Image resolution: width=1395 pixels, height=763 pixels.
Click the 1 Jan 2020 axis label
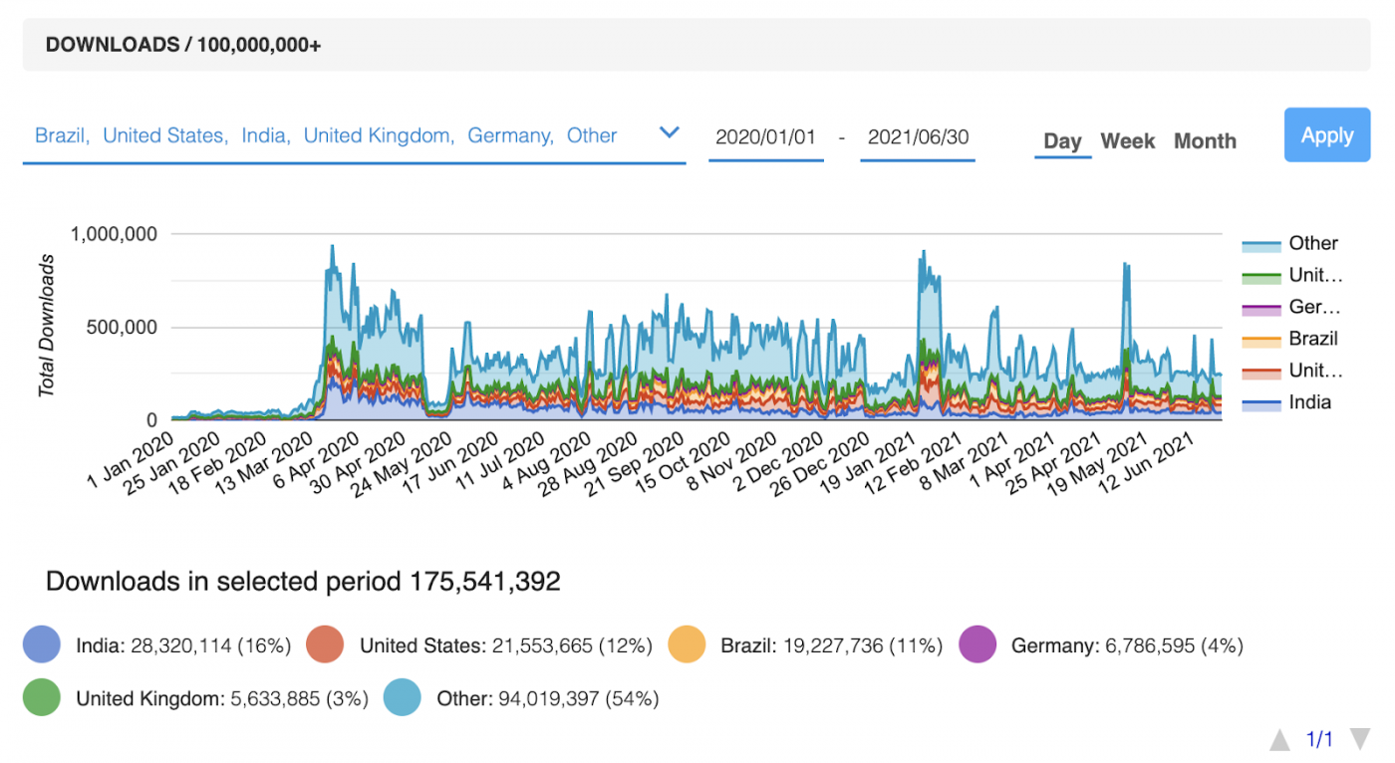(x=130, y=459)
